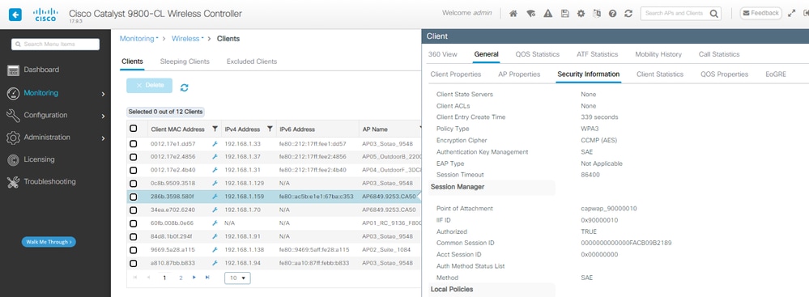Open the Monitoring breadcrumb dropdown
The image size is (809, 297).
138,39
